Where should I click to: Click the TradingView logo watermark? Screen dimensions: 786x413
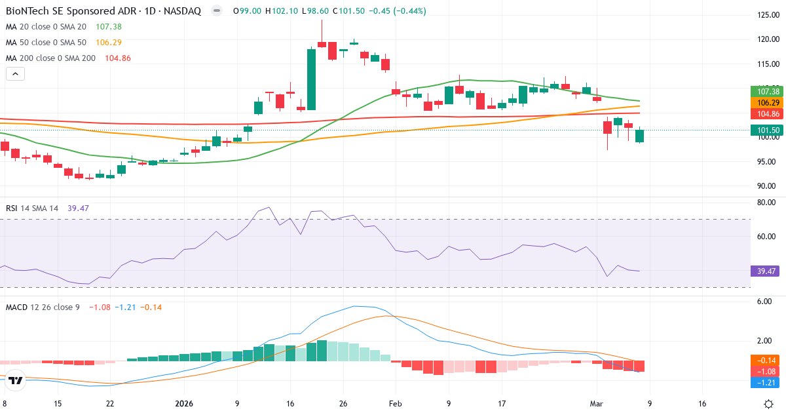14,378
